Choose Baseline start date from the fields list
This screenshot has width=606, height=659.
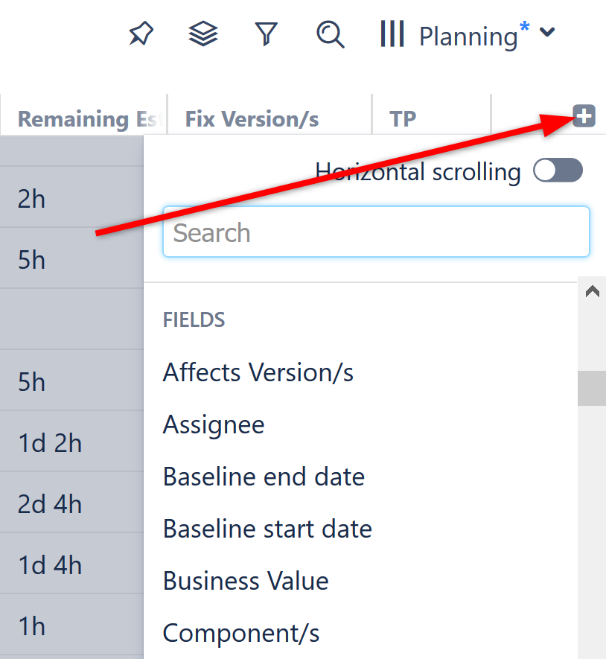267,529
